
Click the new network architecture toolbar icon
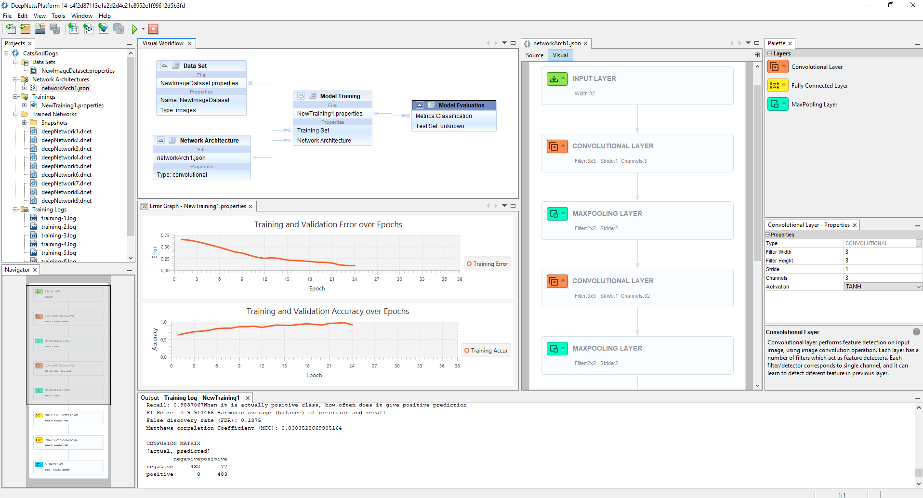[x=88, y=29]
